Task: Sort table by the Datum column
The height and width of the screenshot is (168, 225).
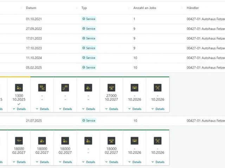Action: pos(31,8)
